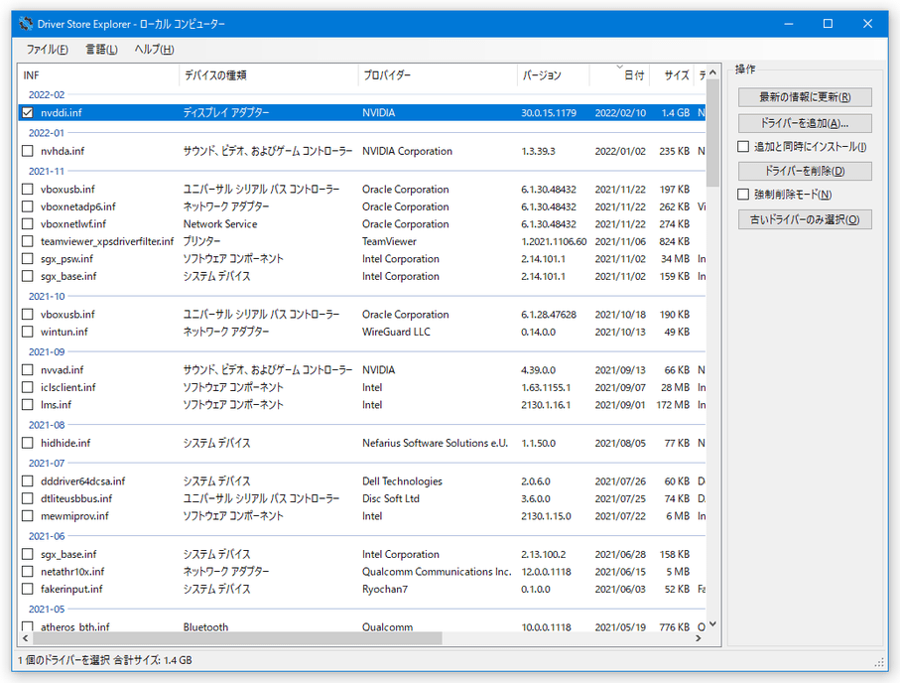Viewport: 900px width, 683px height.
Task: Sort by 日付 column header
Action: point(619,75)
